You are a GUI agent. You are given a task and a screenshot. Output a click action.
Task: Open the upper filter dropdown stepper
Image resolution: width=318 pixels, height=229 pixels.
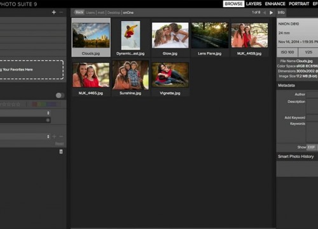tap(48, 113)
